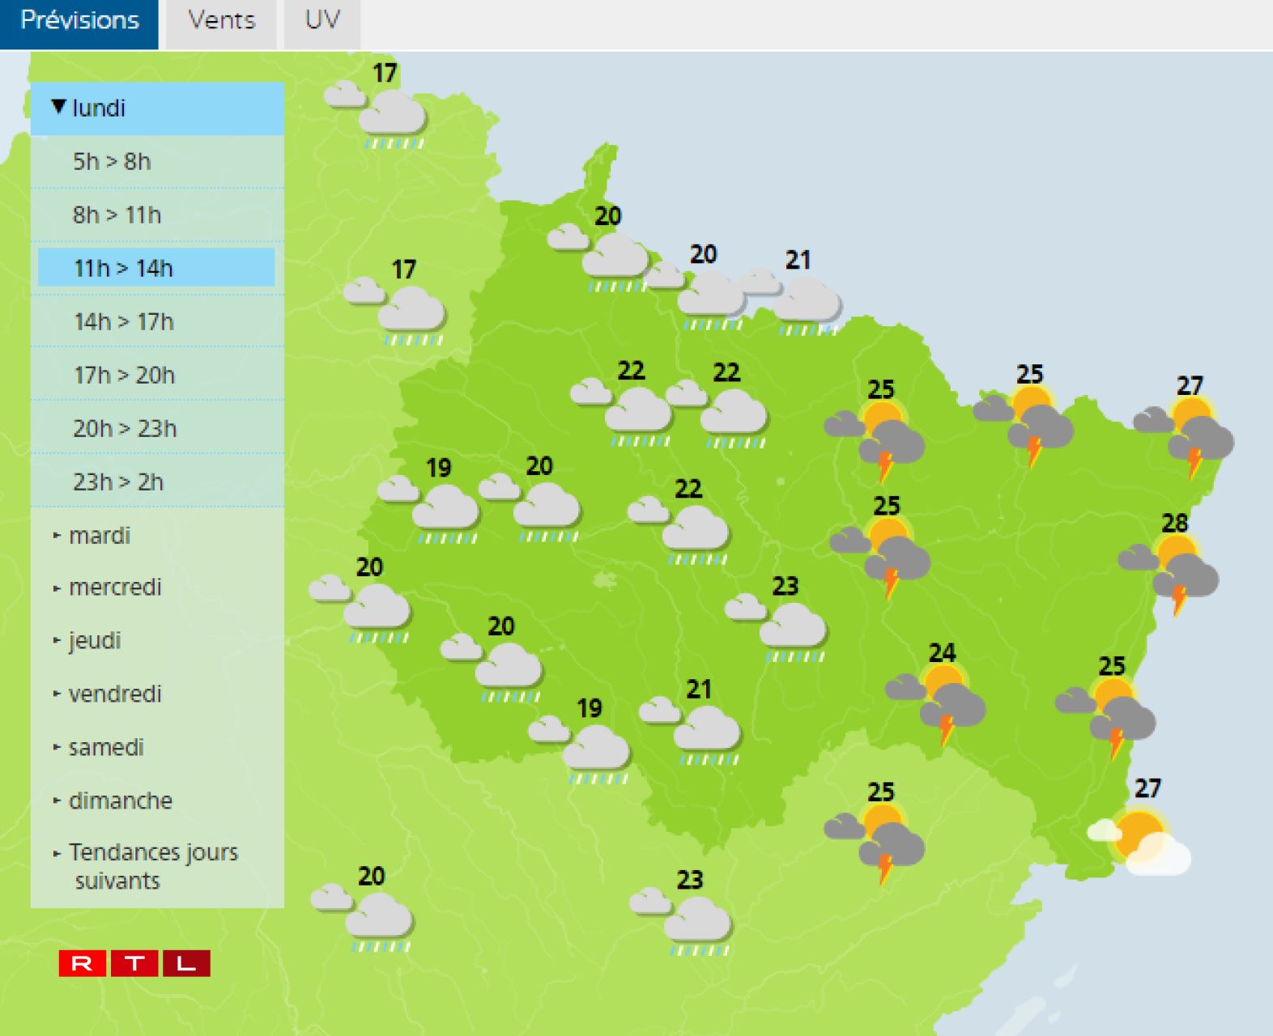Select the 5h > 8h time slot
The height and width of the screenshot is (1036, 1273).
coord(113,162)
